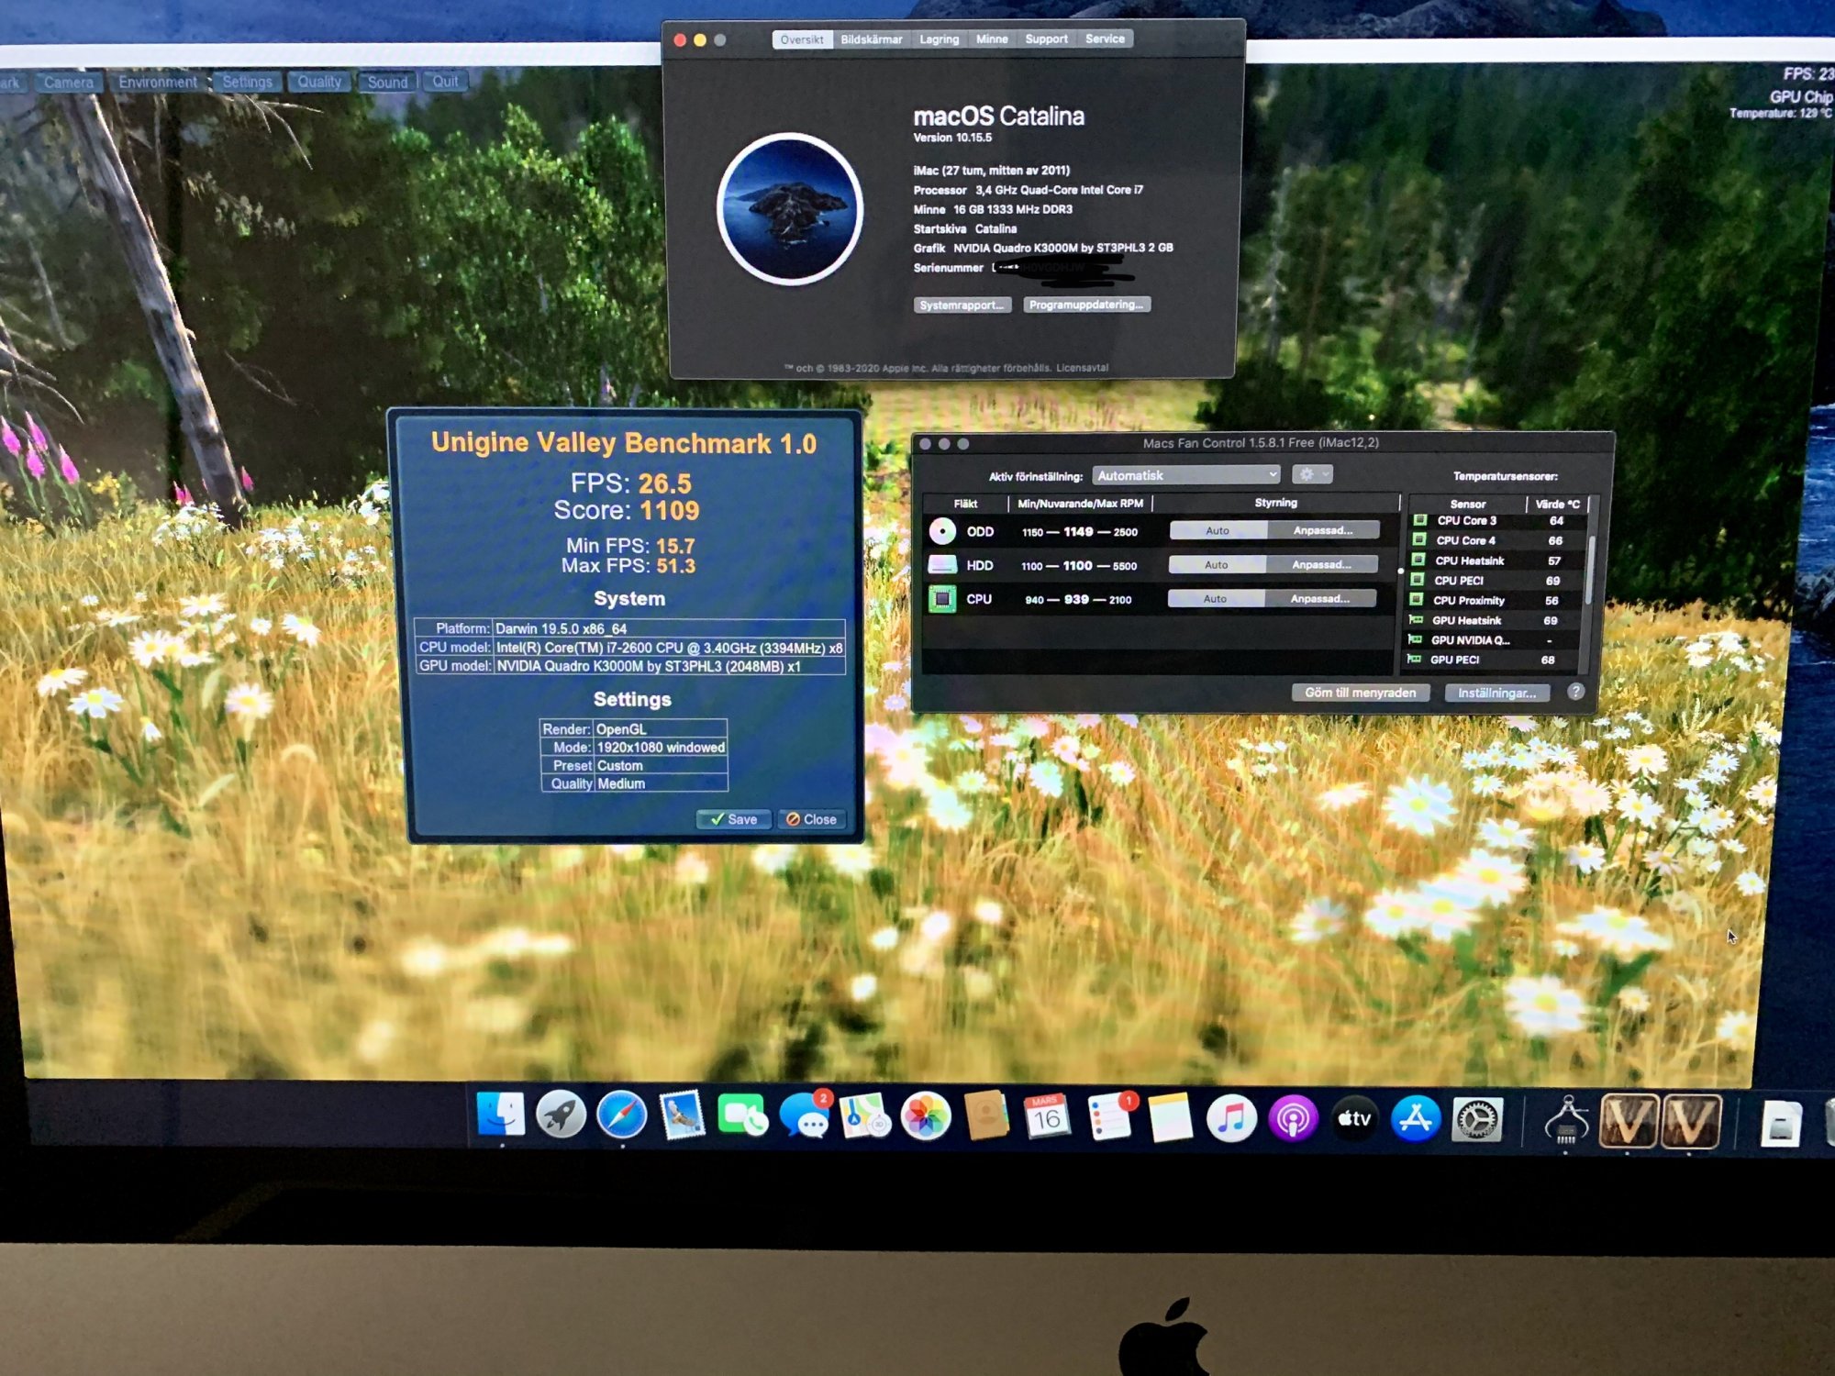1835x1376 pixels.
Task: Switch to the Bildskärmar tab
Action: pyautogui.click(x=871, y=39)
